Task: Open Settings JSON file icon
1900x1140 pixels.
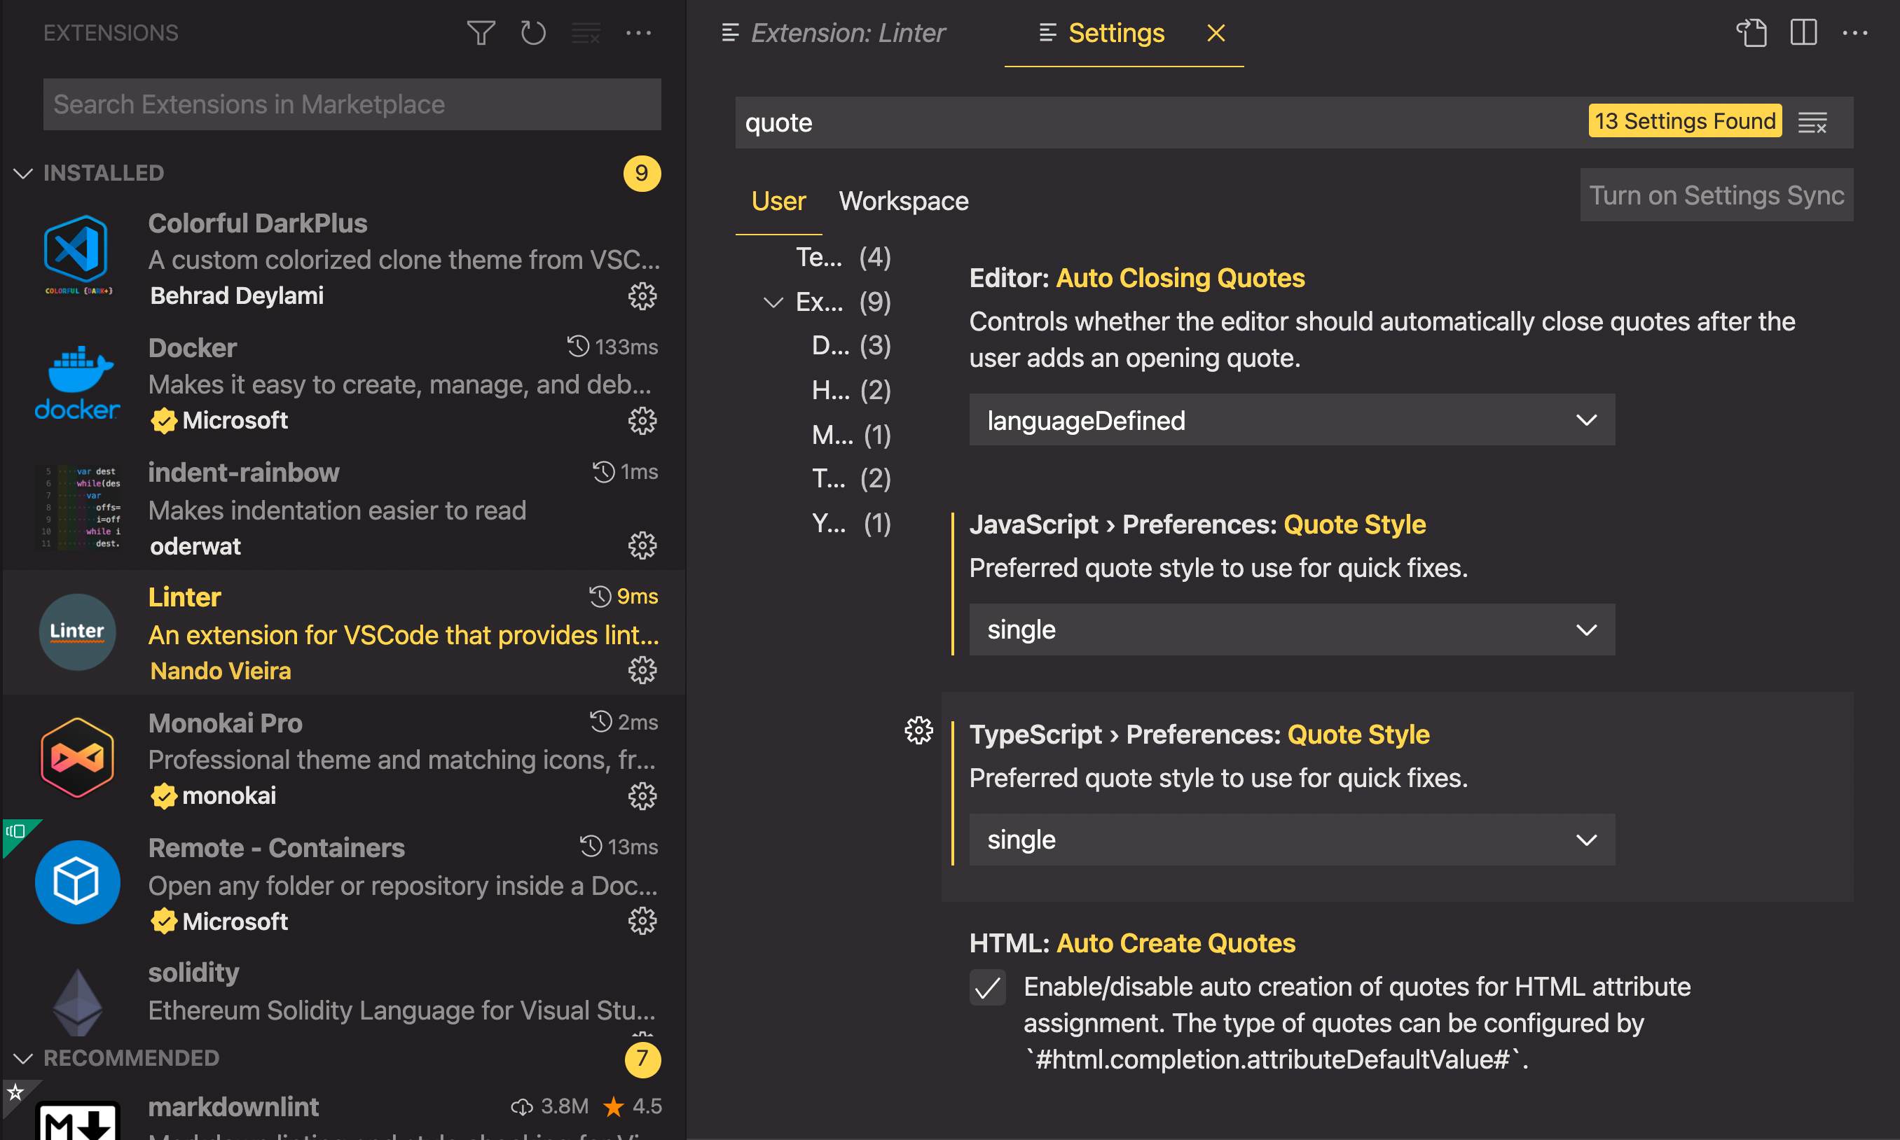Action: 1751,32
